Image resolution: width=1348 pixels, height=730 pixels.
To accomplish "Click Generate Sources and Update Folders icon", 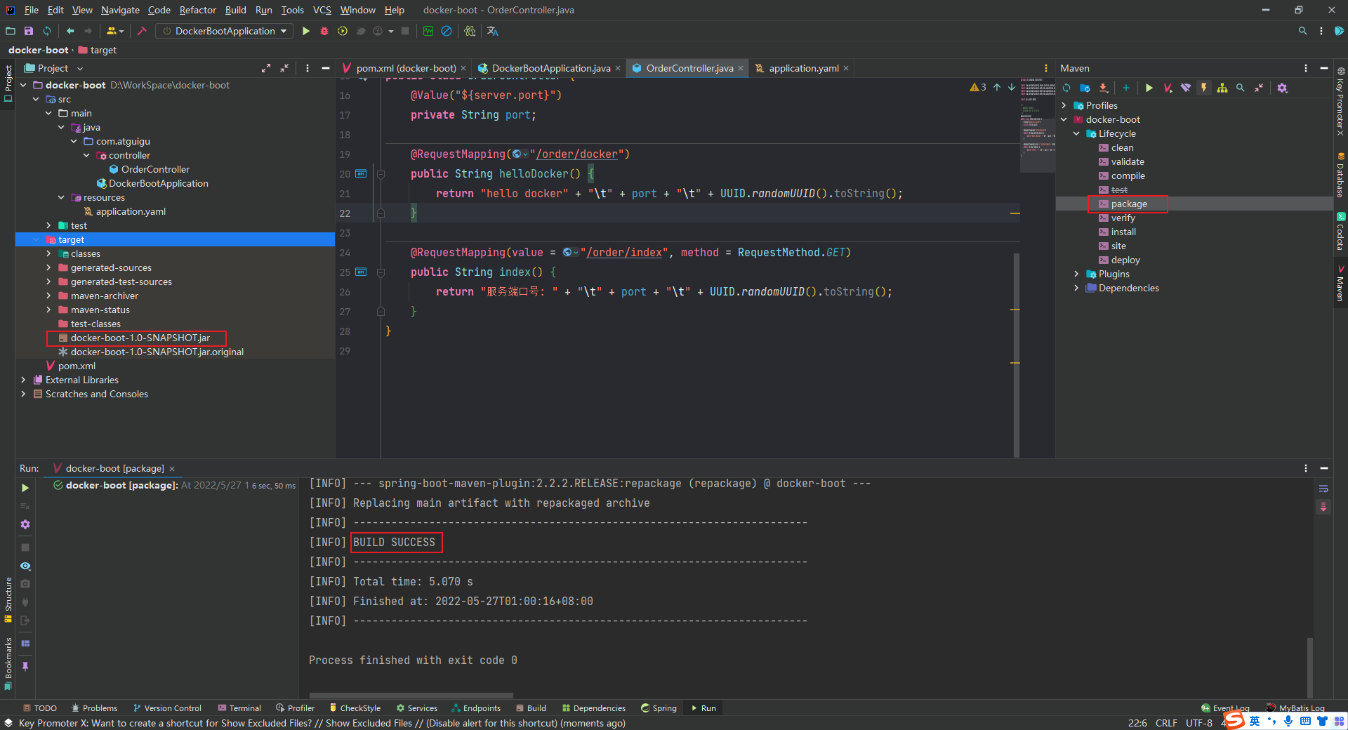I will tap(1085, 88).
